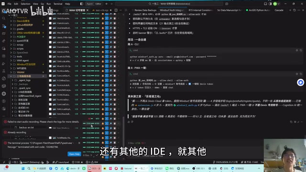Click thumbs up on Cascade response
This screenshot has width=306, height=172.
129,122
